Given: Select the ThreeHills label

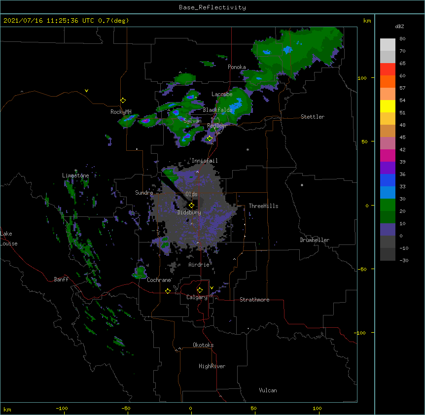Looking at the screenshot, I should (263, 206).
